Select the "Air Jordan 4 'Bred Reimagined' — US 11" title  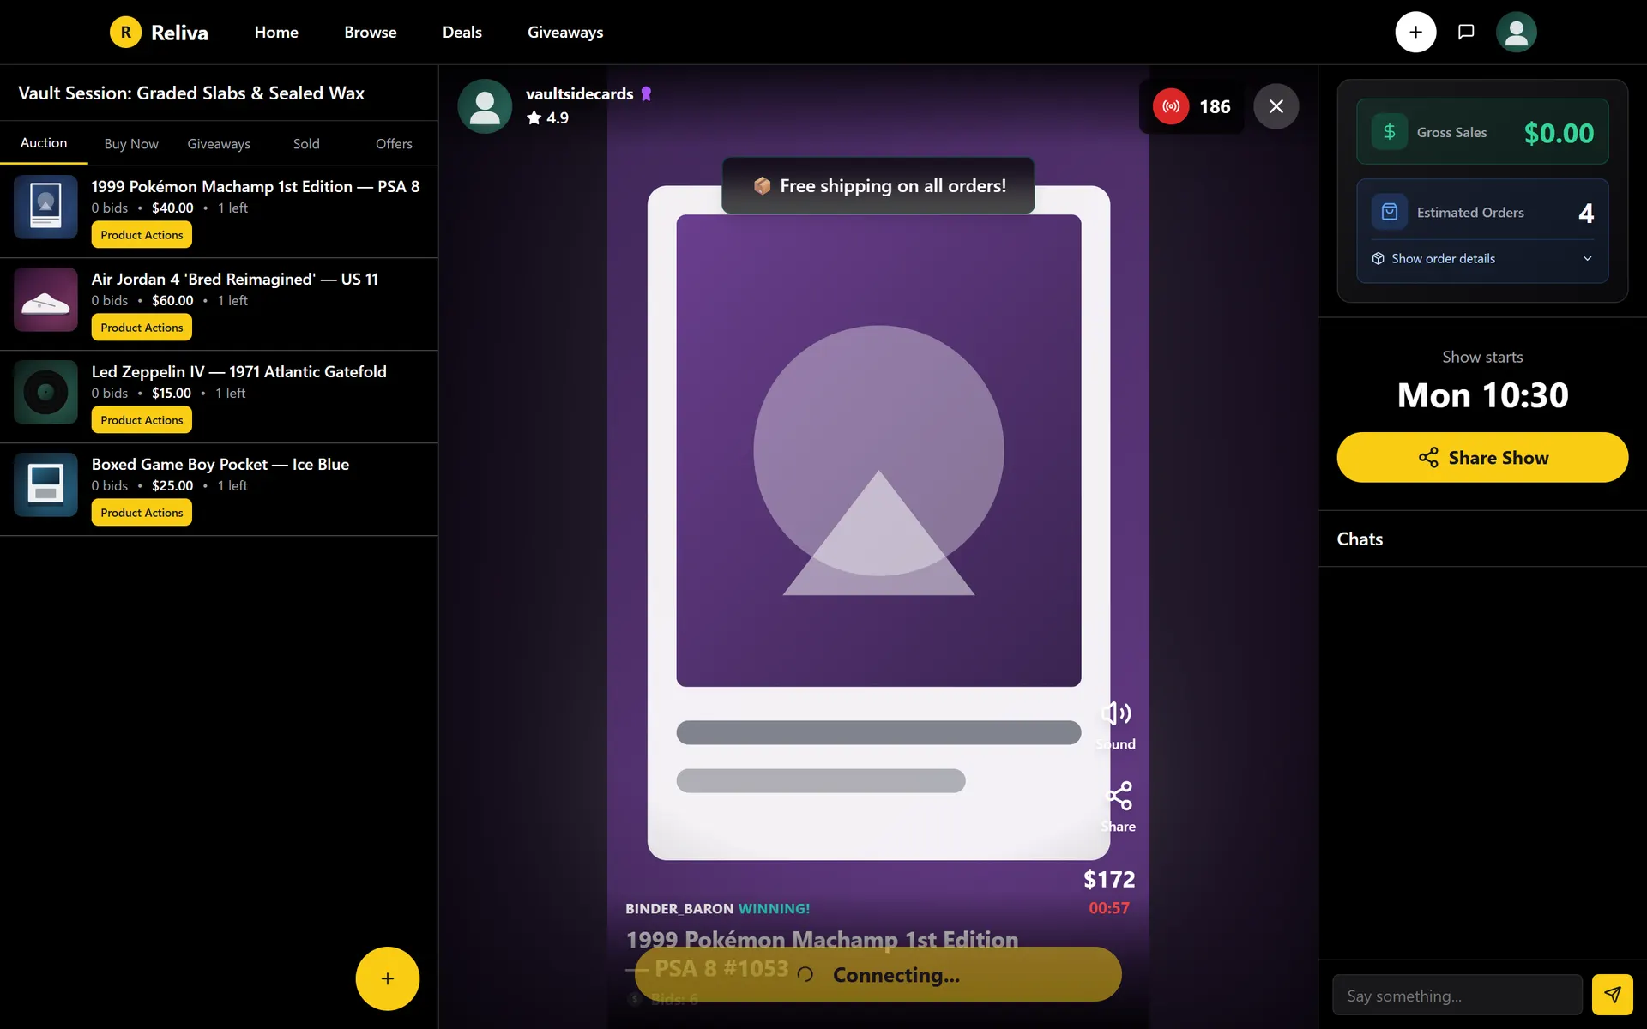[235, 279]
